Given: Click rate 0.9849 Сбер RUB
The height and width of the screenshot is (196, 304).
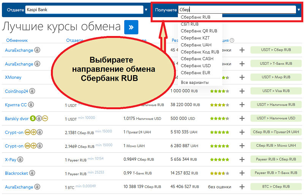Looking at the screenshot, I should (139, 160).
